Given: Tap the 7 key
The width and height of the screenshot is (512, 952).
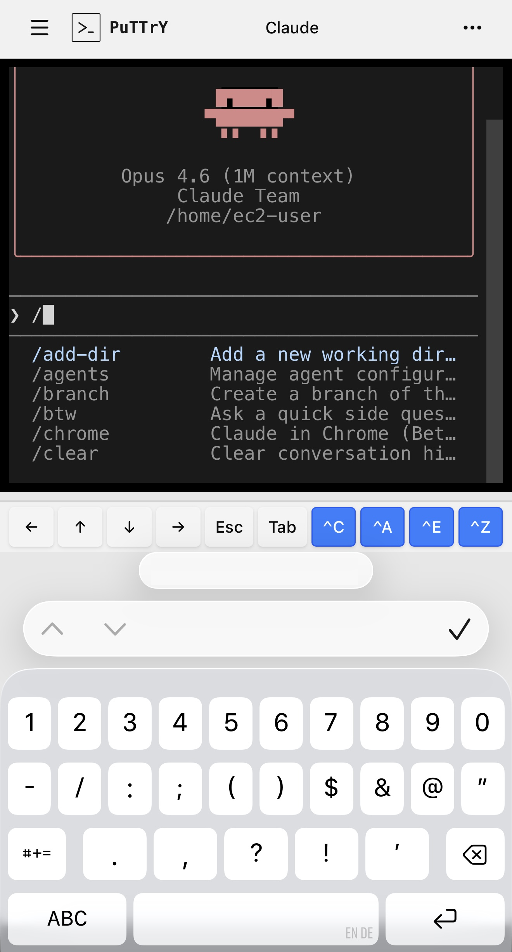Looking at the screenshot, I should 332,723.
